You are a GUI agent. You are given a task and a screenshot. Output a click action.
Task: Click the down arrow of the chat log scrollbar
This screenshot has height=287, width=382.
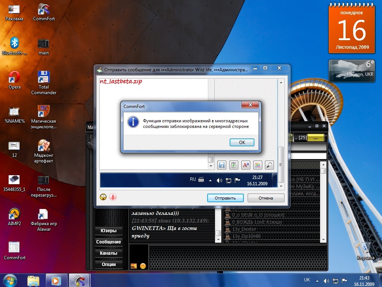(218, 239)
